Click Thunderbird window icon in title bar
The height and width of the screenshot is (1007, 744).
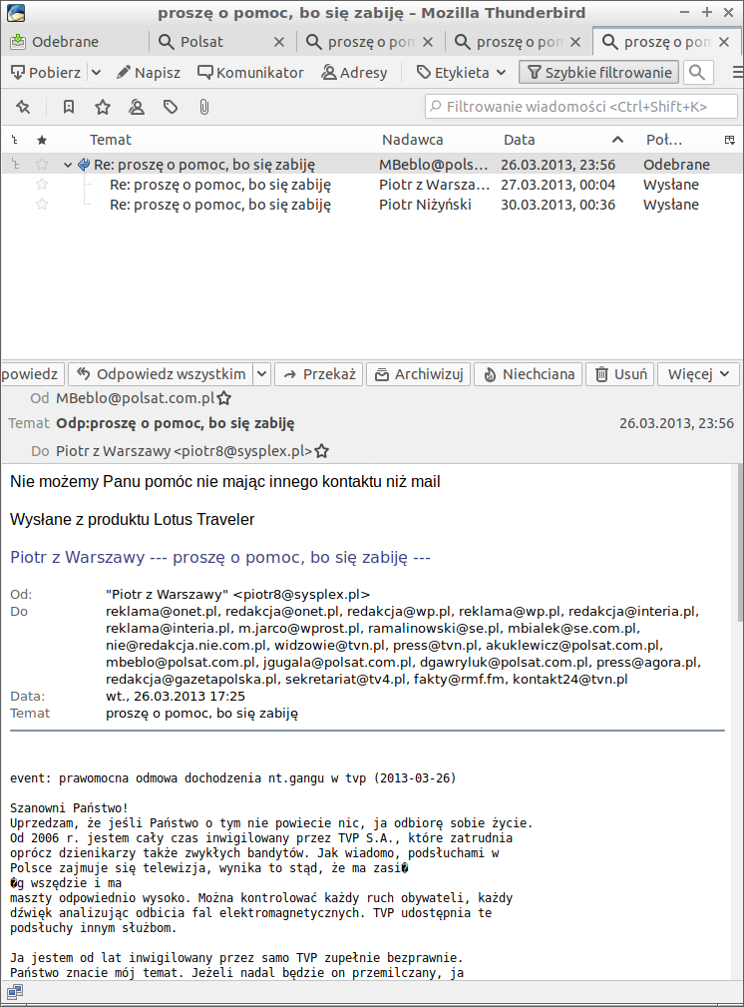tap(15, 12)
